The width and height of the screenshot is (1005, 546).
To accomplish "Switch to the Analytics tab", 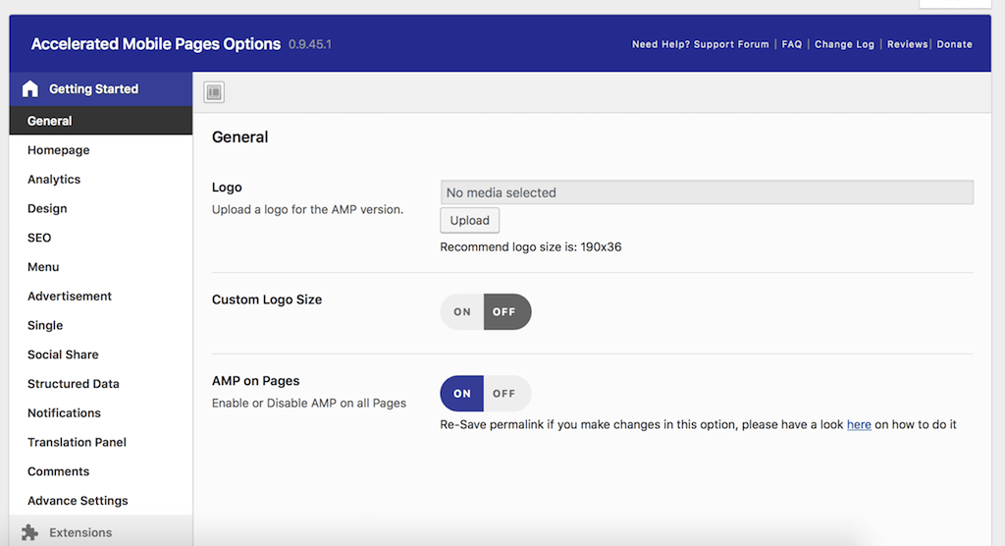I will (x=54, y=180).
